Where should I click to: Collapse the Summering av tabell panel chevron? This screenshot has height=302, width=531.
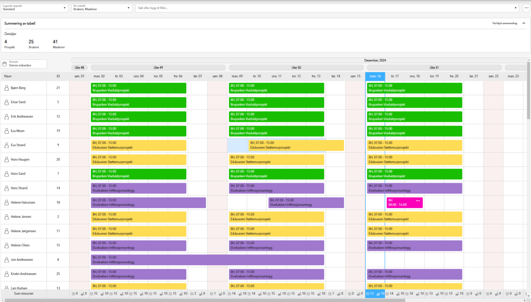coord(524,23)
